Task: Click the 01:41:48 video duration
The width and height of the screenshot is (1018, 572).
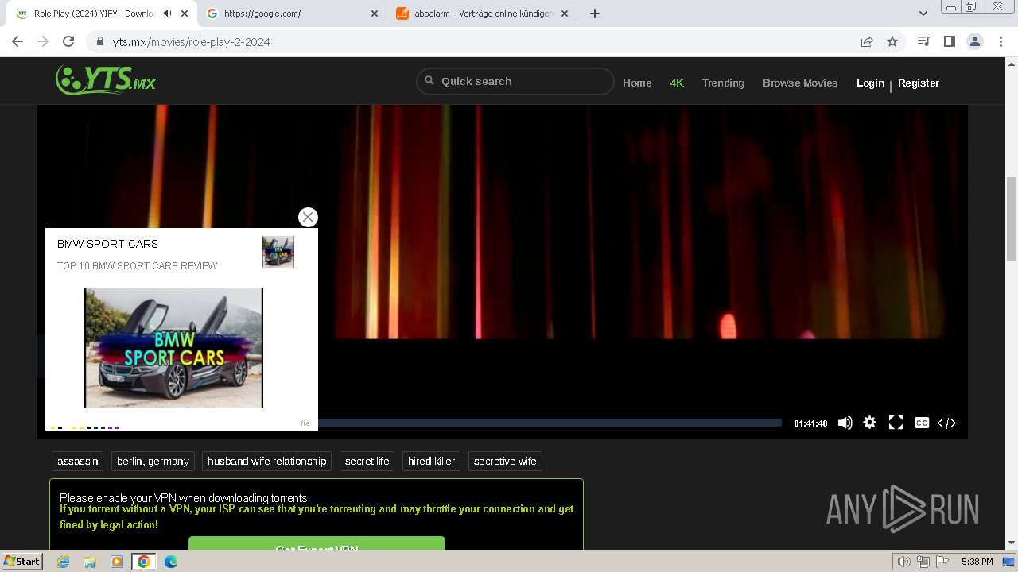Action: pos(810,423)
